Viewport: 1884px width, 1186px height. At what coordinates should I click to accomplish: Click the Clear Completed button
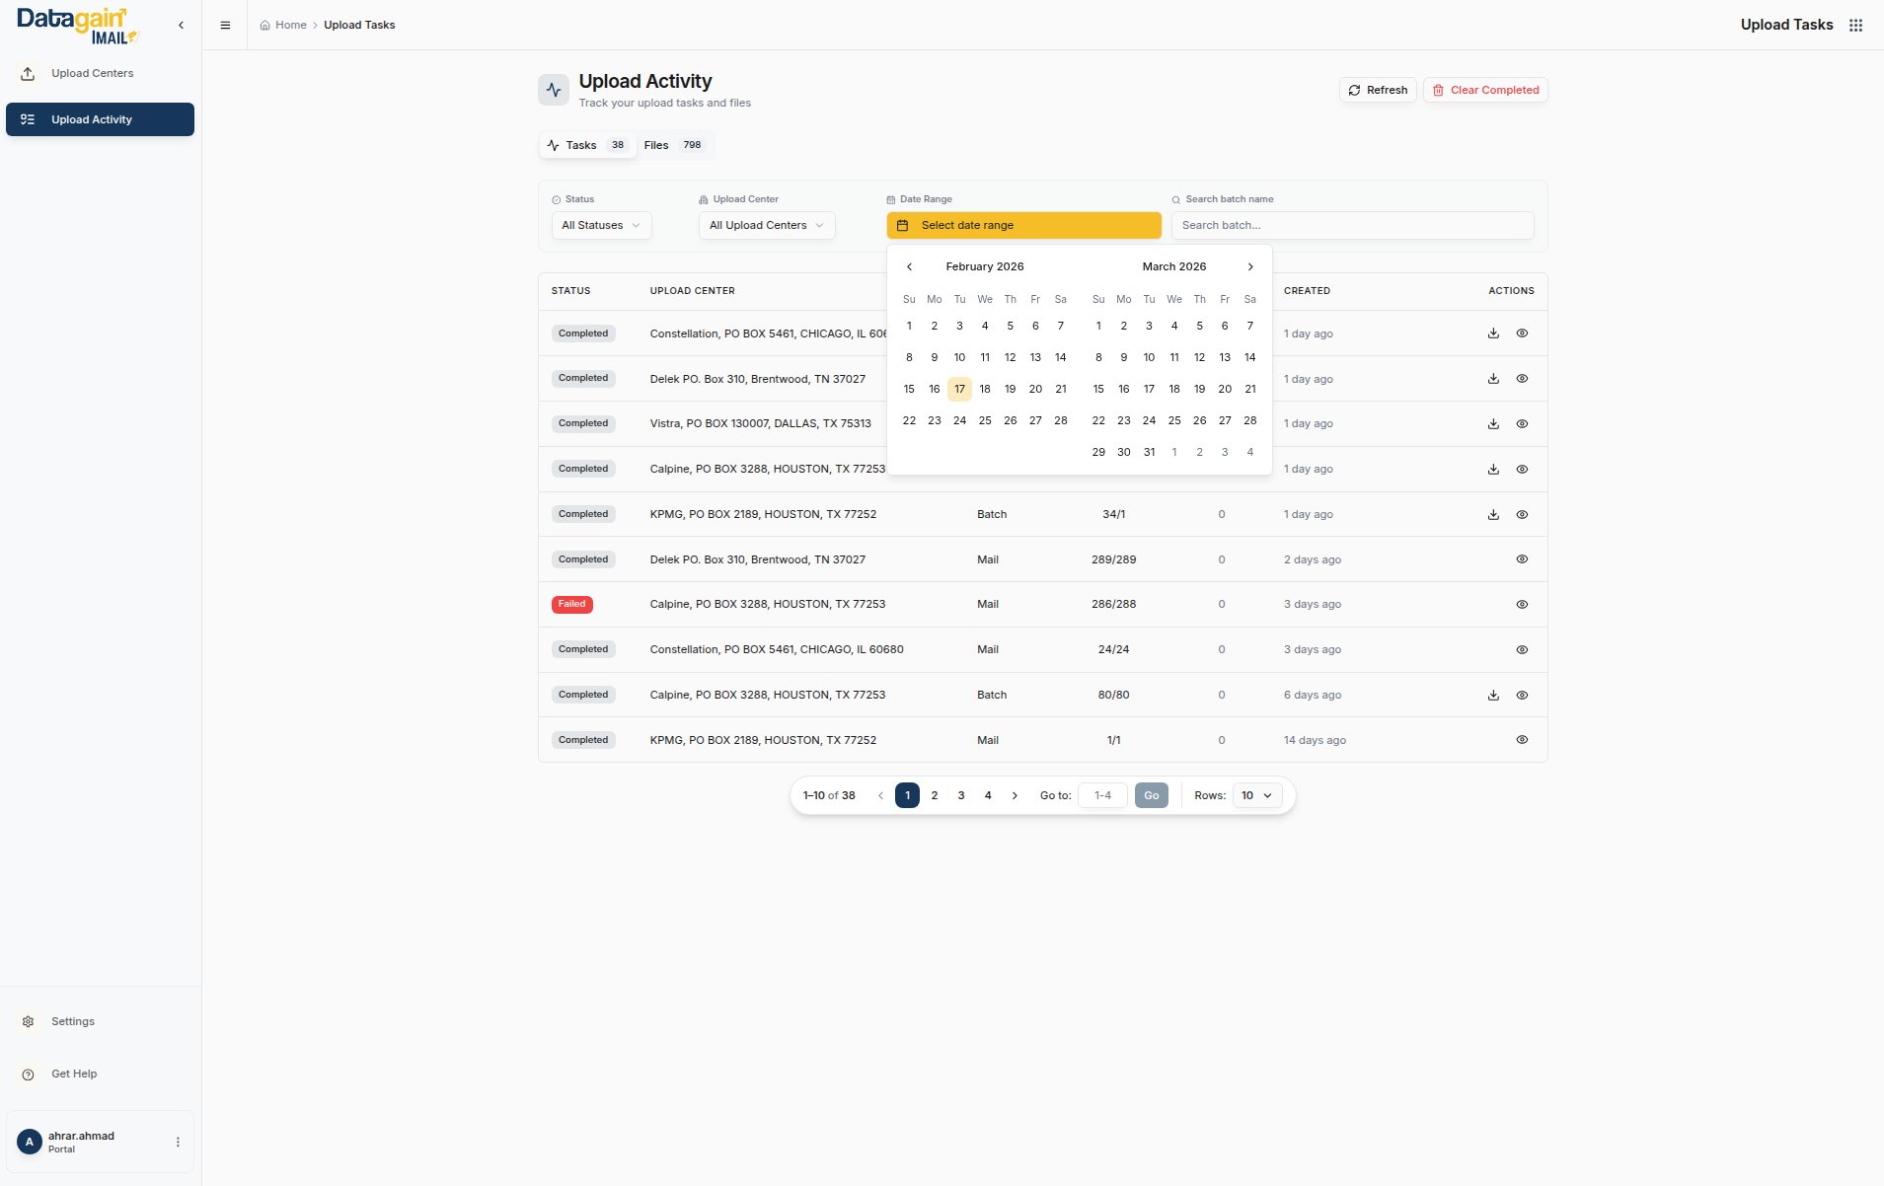coord(1484,90)
